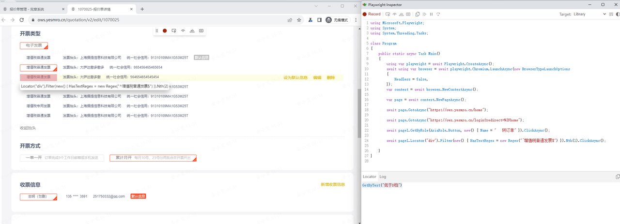620x224 pixels.
Task: Select 增值税普通发票 option with credit code 865456465465654
Action: (x=38, y=67)
